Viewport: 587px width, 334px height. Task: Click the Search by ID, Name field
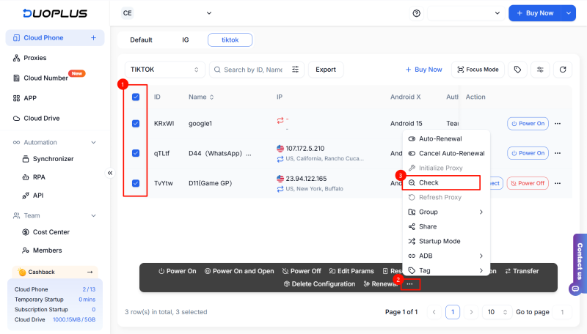253,70
